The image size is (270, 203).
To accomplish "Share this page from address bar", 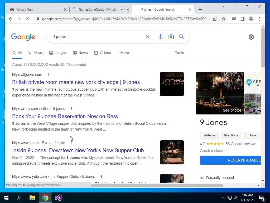I will pos(215,19).
